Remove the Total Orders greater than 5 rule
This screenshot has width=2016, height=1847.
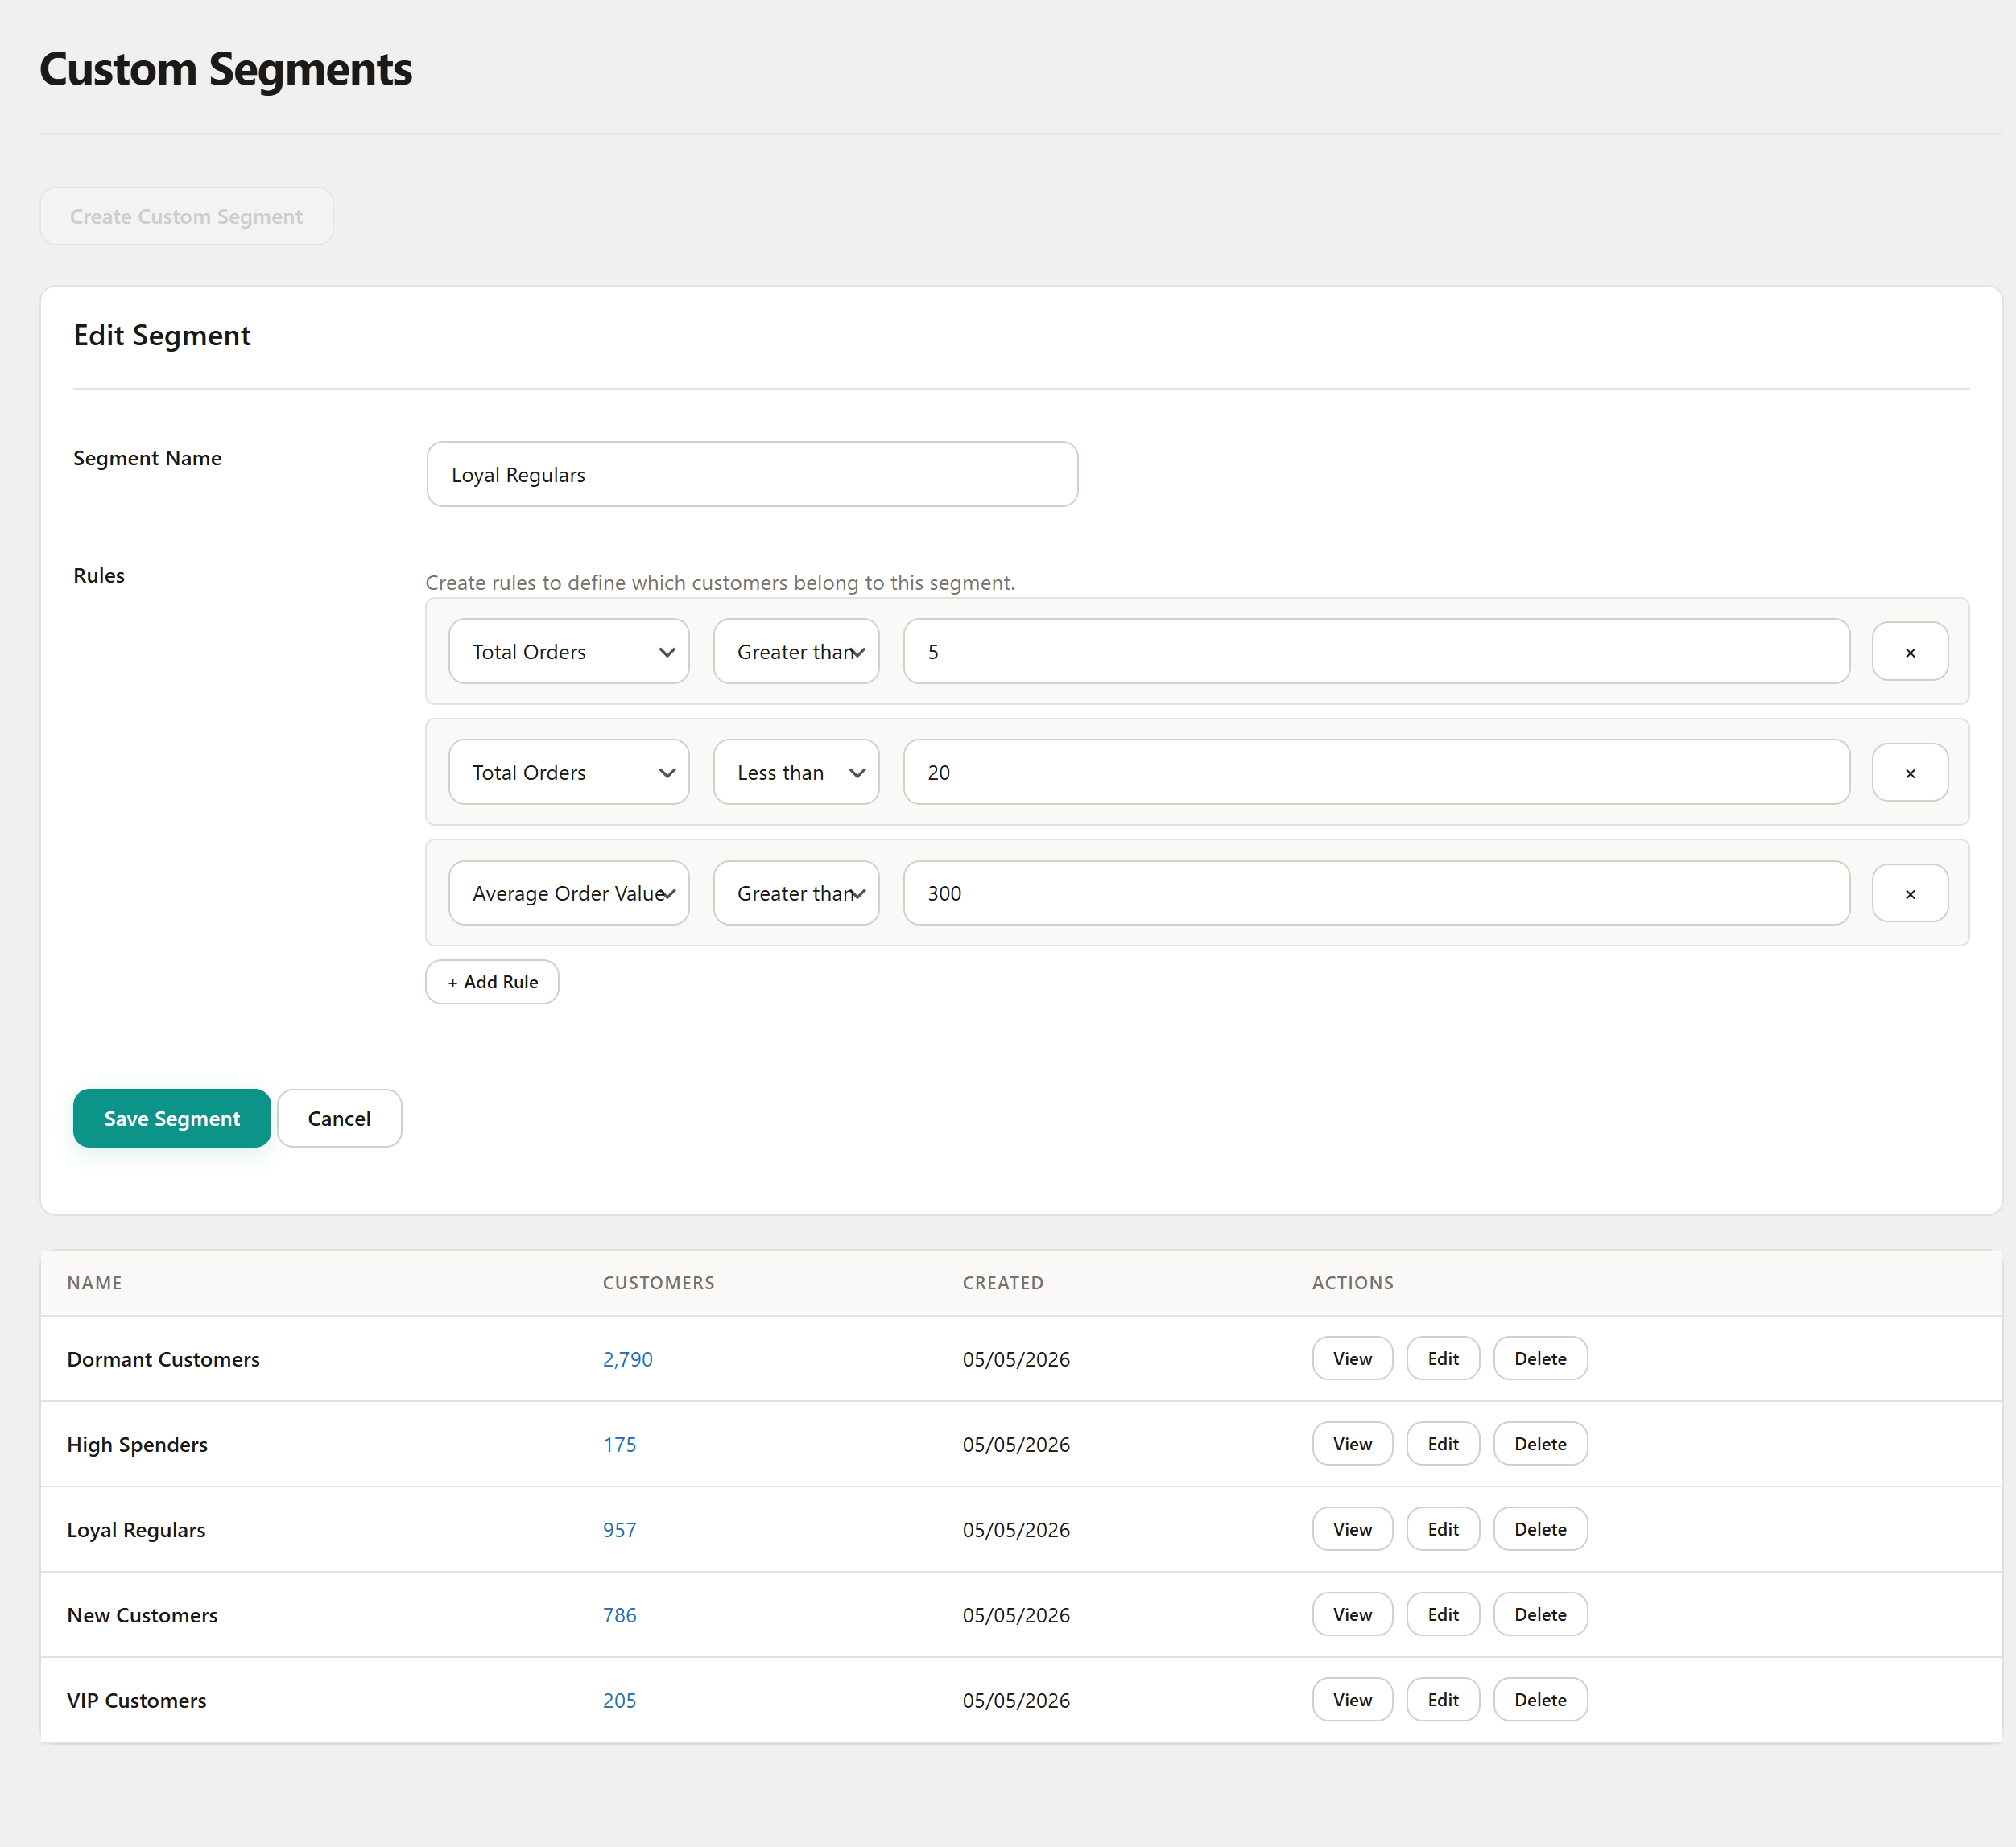tap(1909, 652)
